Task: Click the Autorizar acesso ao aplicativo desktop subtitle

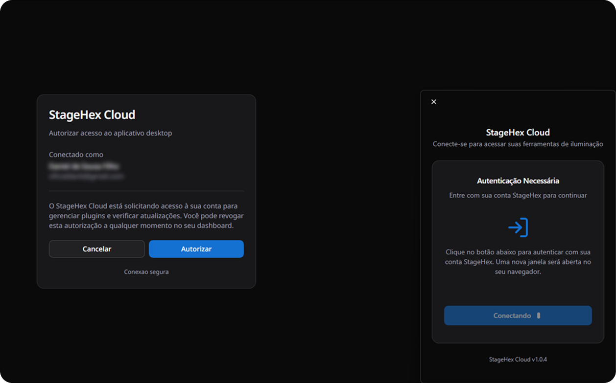Action: (110, 133)
